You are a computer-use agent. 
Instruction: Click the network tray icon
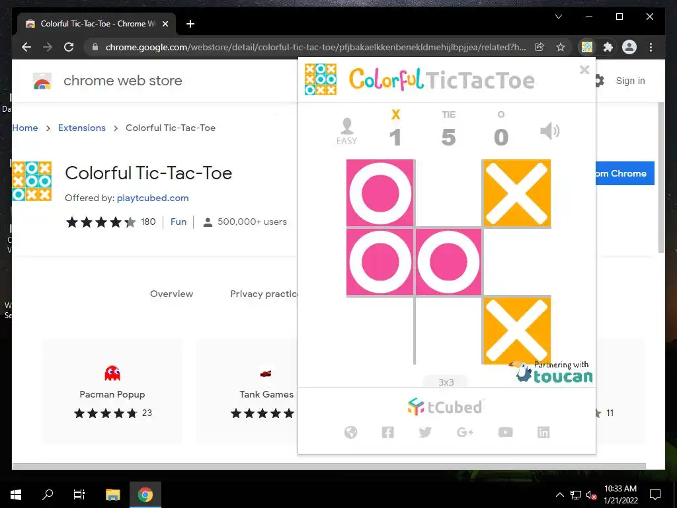(x=576, y=495)
